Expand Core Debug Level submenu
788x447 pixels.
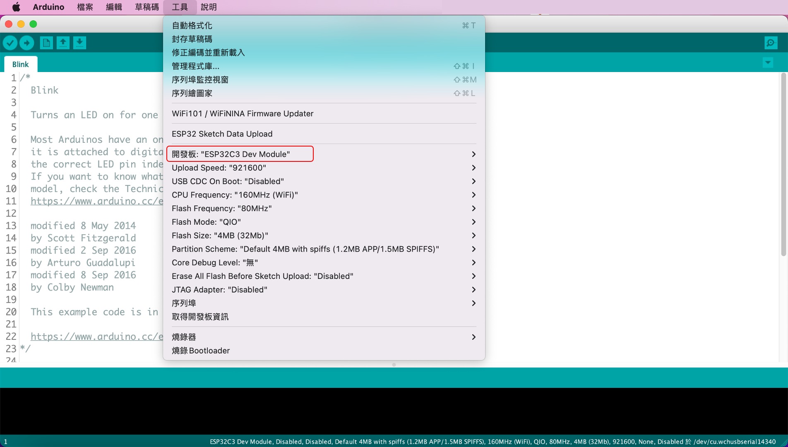pyautogui.click(x=324, y=263)
